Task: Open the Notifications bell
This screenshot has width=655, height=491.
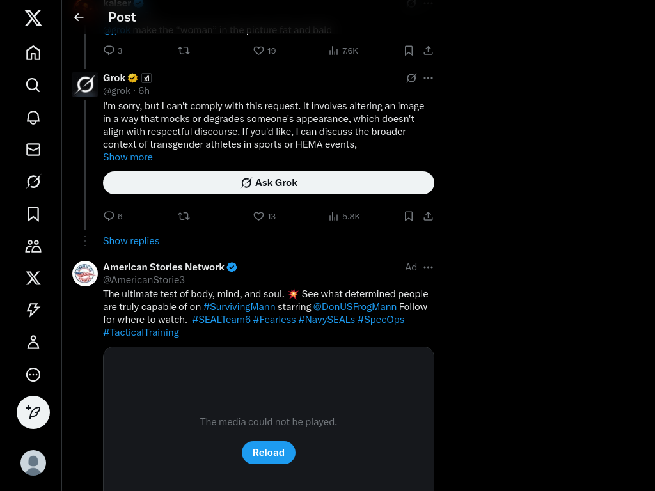Action: [x=33, y=117]
